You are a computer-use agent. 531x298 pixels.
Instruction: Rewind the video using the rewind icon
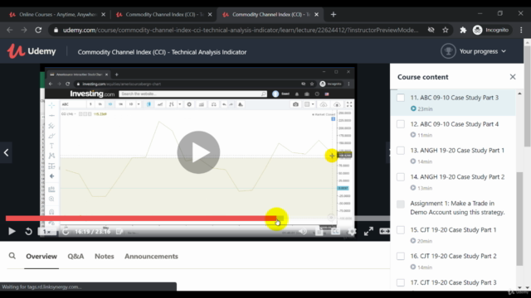(29, 232)
